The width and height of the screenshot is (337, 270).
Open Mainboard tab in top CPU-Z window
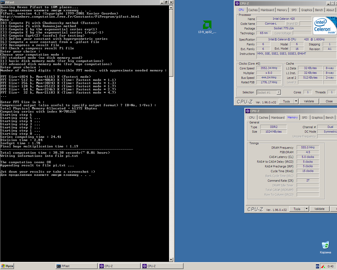coord(267,10)
